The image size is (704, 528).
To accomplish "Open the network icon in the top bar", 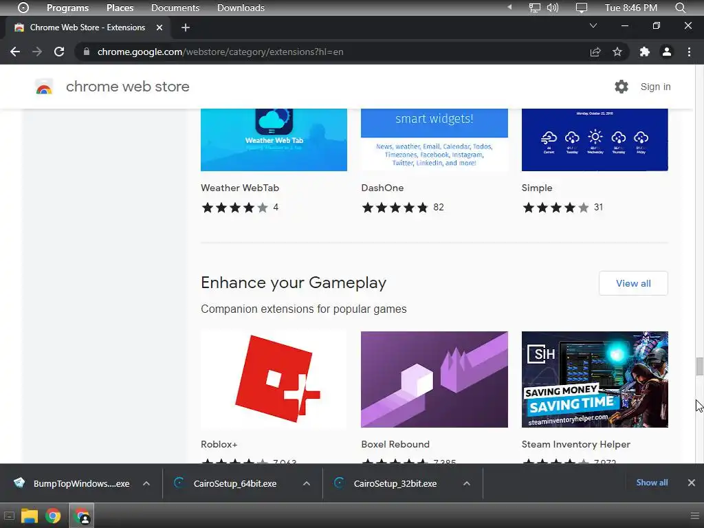I will (x=534, y=8).
